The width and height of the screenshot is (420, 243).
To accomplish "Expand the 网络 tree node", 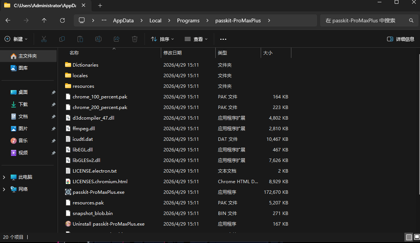I will [4, 189].
